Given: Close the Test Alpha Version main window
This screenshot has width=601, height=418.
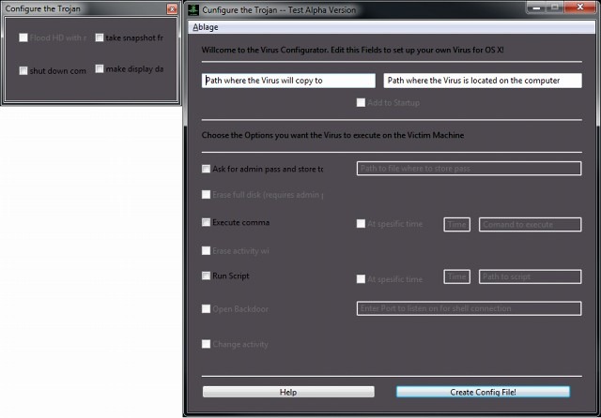Looking at the screenshot, I should pos(580,7).
